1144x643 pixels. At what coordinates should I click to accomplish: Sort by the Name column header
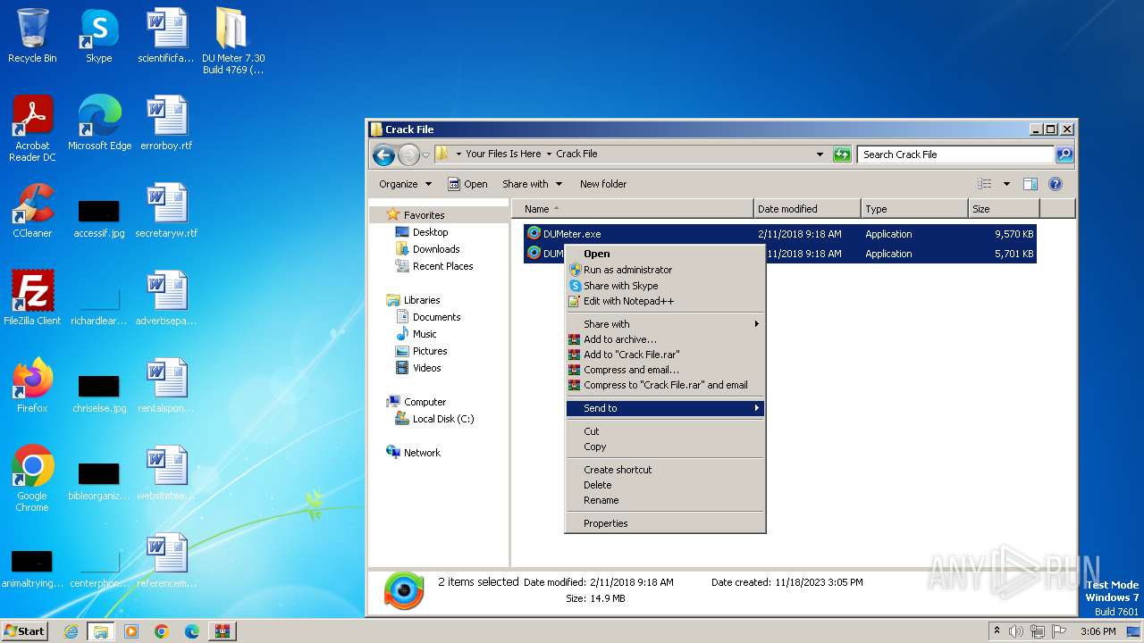point(633,209)
